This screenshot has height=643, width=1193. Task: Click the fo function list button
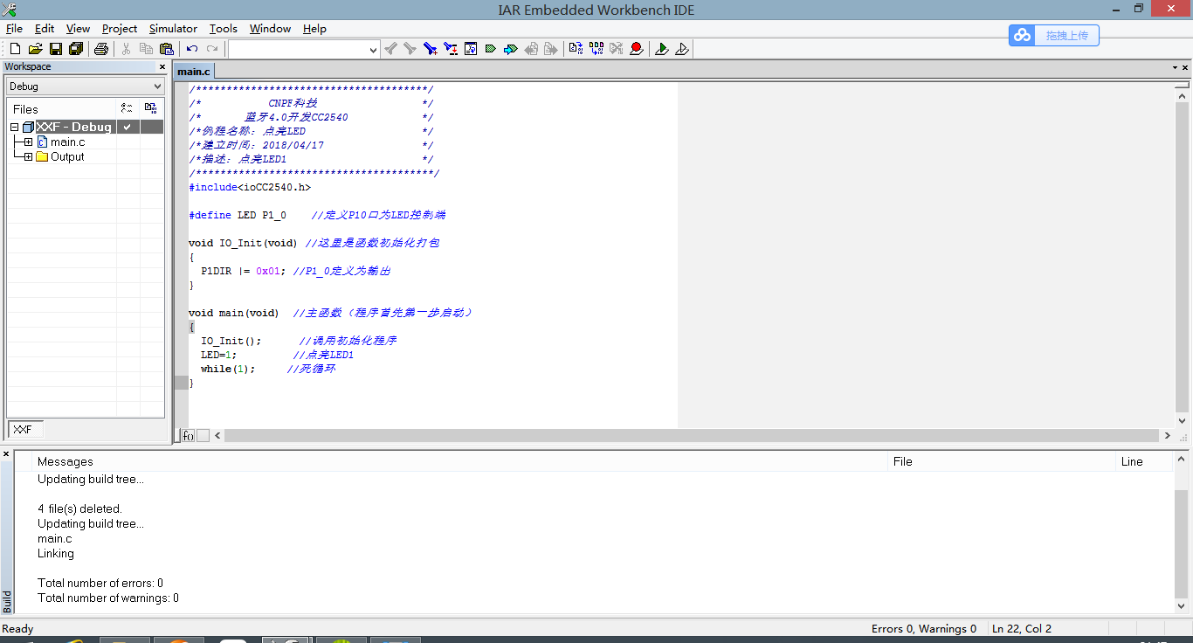coord(188,436)
